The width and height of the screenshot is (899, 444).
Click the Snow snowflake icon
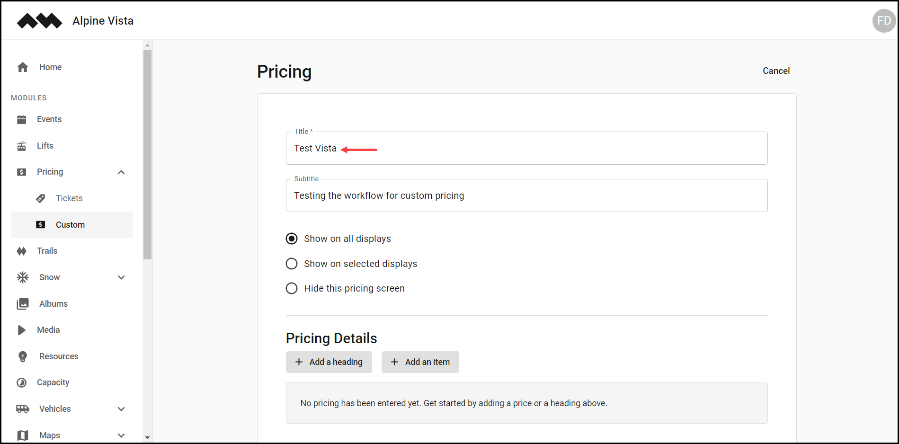pos(23,277)
